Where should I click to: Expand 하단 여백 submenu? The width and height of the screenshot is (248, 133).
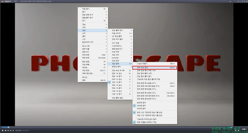tap(120, 52)
